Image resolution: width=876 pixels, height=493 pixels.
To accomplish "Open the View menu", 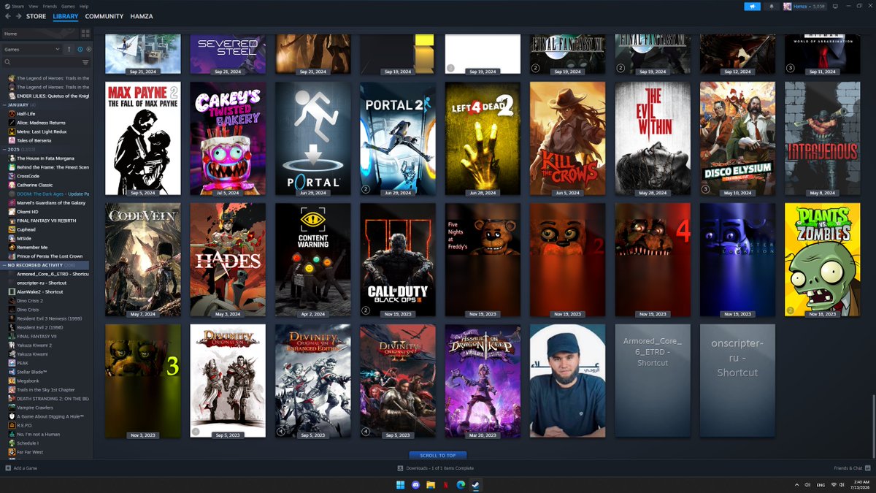I will point(34,6).
